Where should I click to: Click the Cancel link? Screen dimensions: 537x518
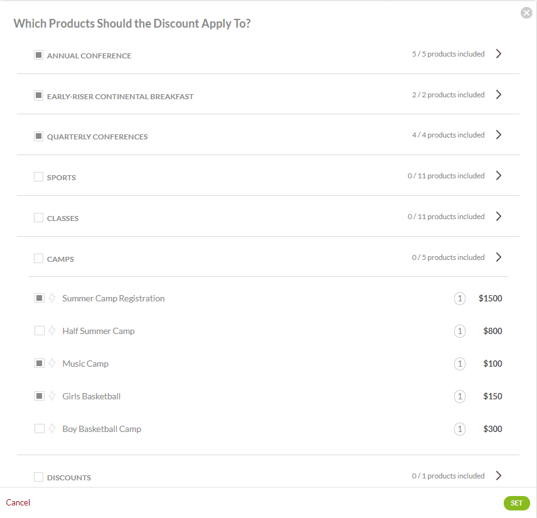click(18, 502)
